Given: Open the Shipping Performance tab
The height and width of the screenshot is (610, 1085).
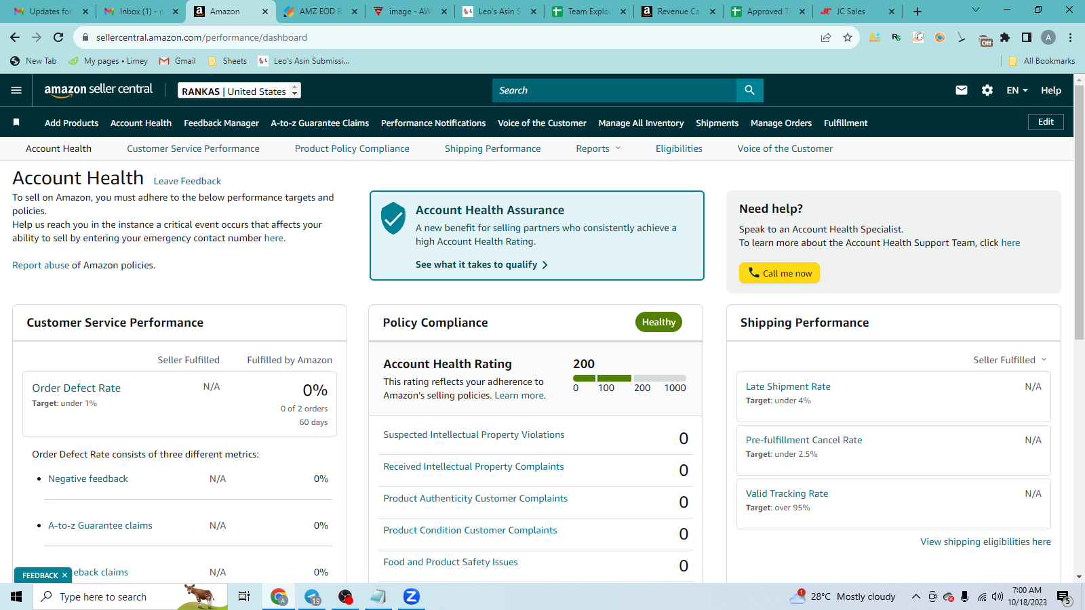Looking at the screenshot, I should click(493, 148).
